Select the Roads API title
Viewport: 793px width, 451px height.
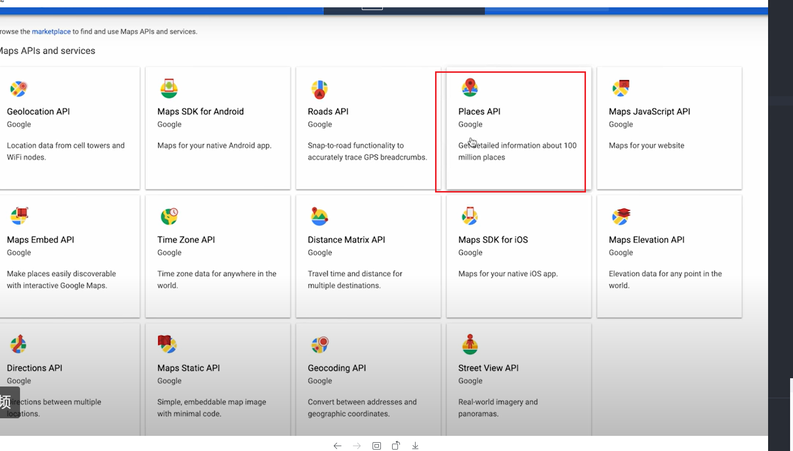[x=328, y=111]
